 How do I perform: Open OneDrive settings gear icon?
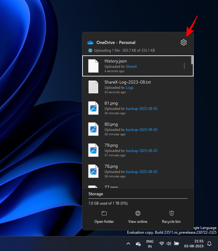[184, 42]
